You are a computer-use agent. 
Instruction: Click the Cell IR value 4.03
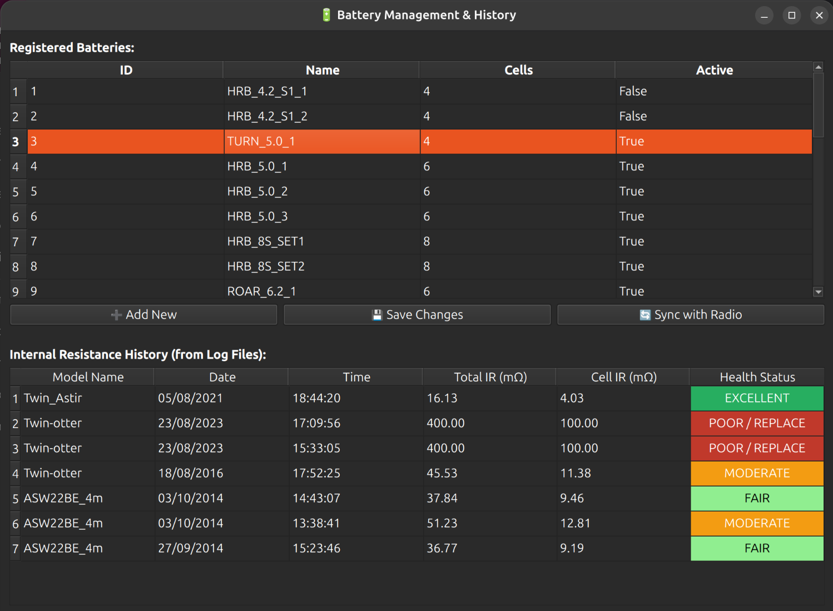[x=623, y=398]
